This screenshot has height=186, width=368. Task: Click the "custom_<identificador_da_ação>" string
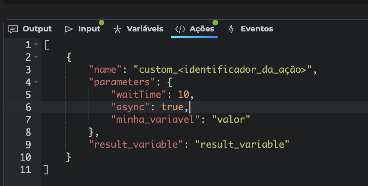click(222, 69)
